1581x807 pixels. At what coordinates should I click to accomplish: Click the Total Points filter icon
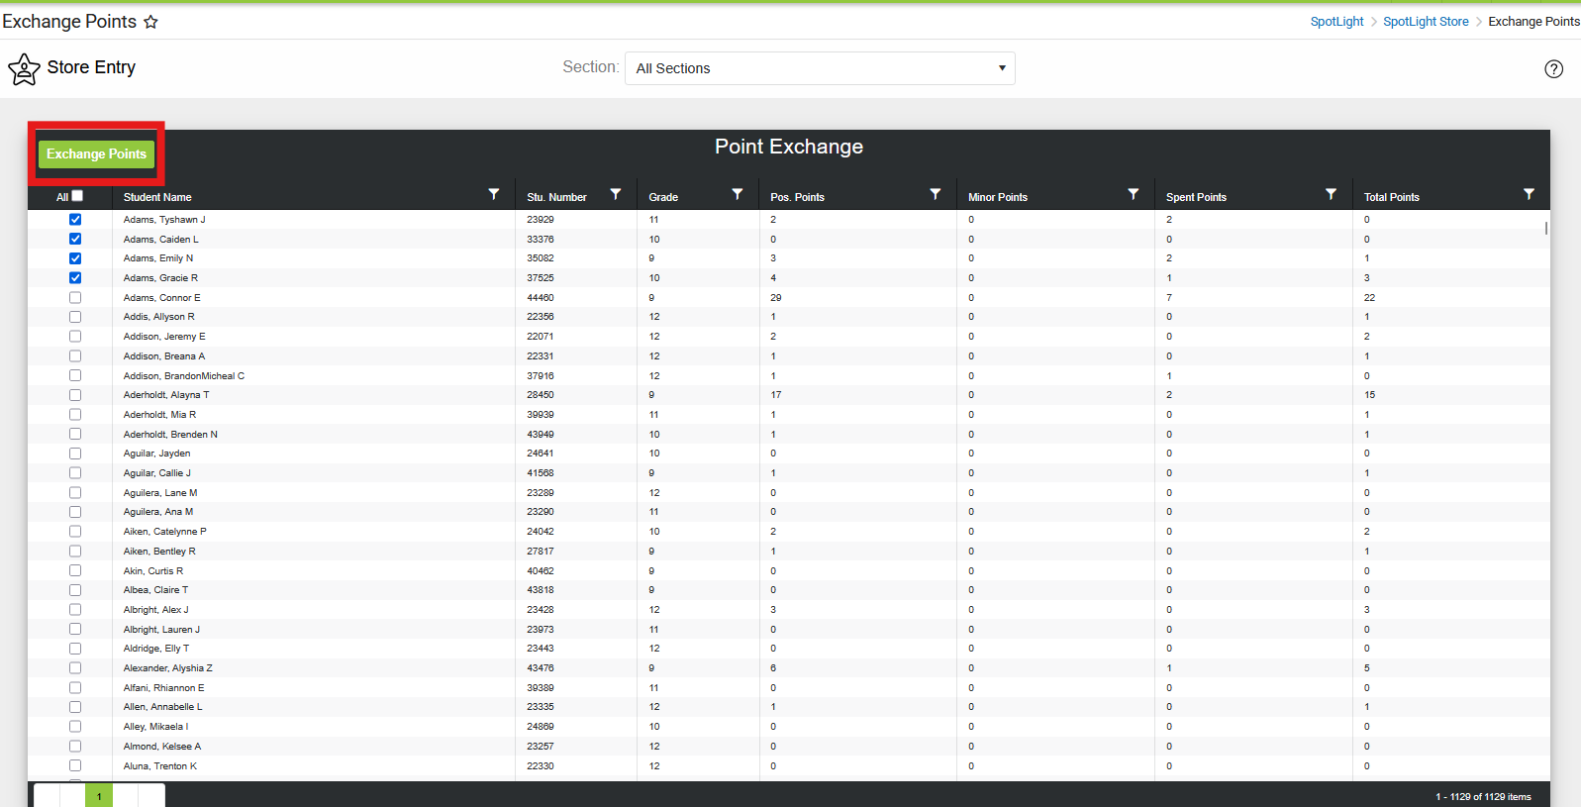[x=1530, y=194]
